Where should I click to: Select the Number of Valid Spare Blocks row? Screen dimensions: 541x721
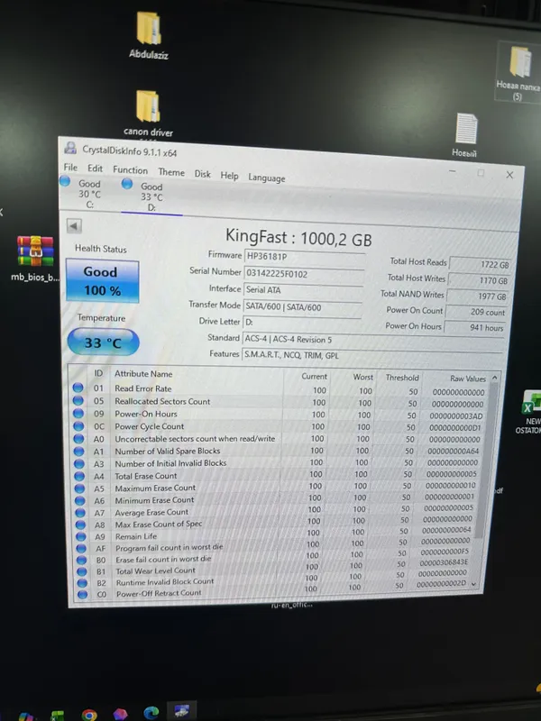[278, 452]
